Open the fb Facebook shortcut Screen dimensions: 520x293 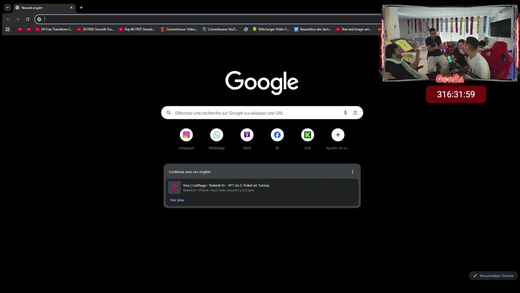click(277, 139)
